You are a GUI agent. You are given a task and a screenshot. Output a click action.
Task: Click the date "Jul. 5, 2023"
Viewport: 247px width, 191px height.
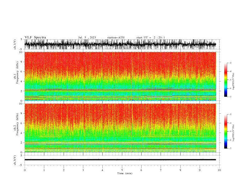[87, 37]
